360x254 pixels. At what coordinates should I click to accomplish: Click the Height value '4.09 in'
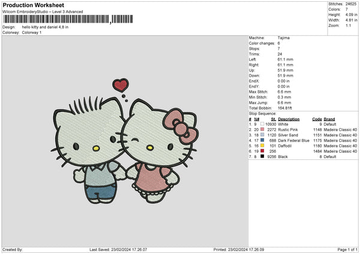[351, 14]
